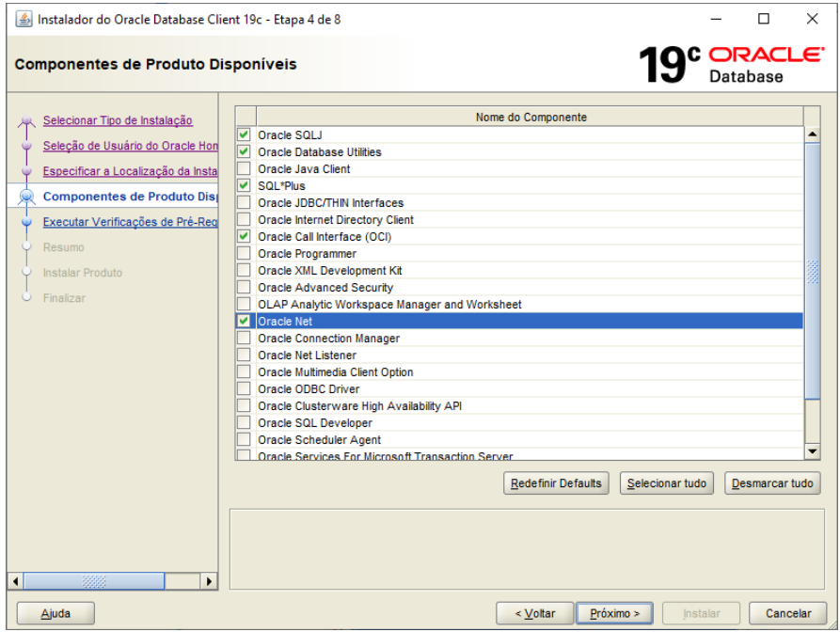Check the Oracle Internet Directory Client checkbox
The image size is (840, 632).
(244, 219)
